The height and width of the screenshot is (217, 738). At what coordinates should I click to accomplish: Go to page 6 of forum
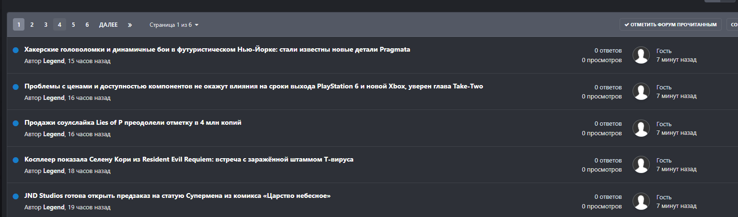[87, 25]
